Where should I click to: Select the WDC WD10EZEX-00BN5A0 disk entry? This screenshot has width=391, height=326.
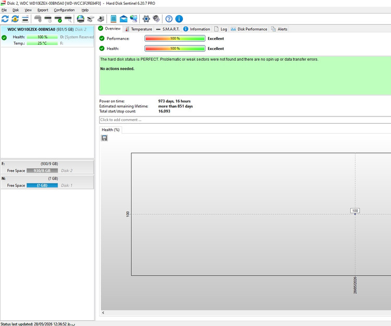(47, 36)
